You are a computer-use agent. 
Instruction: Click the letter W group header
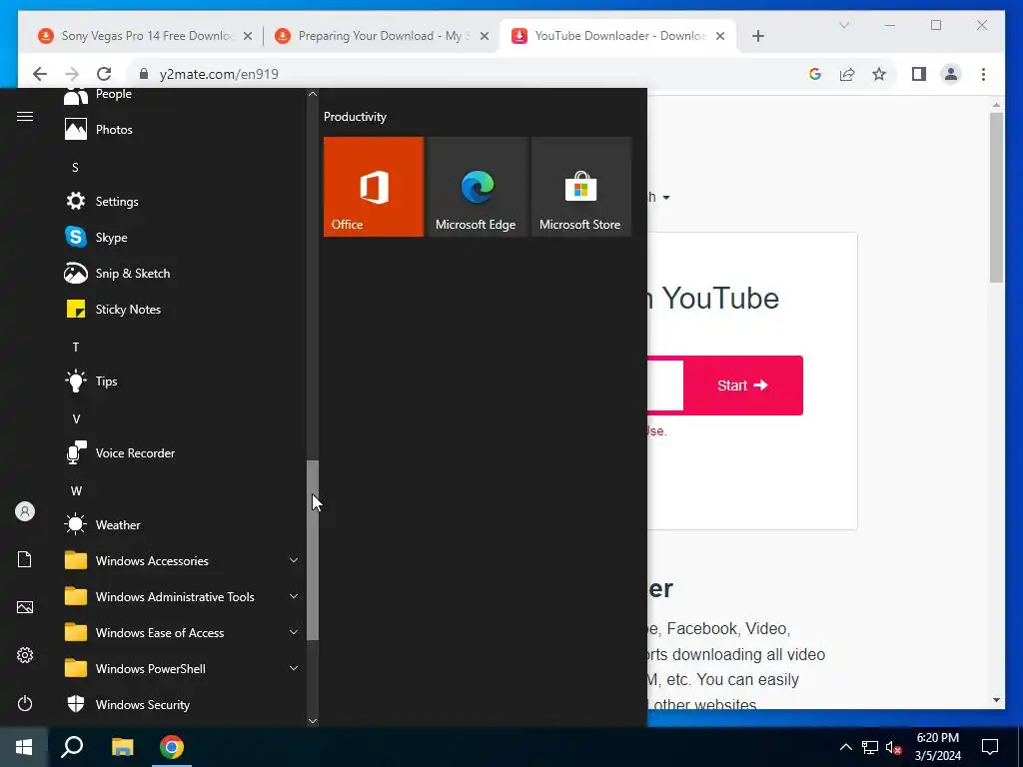tap(76, 490)
